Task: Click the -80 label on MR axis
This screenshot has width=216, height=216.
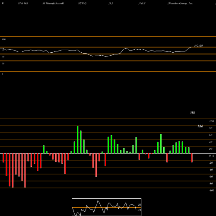Action: point(211,184)
